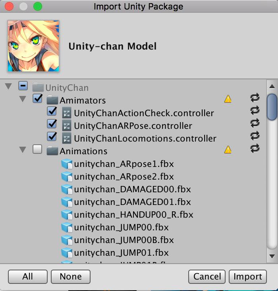This screenshot has height=291, width=278.
Task: Select the unitychan_DAMAGED00.fbx file name
Action: tap(132, 189)
